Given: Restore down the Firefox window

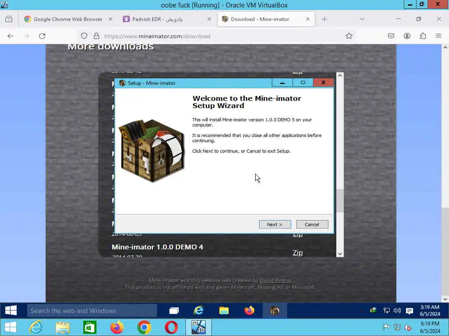Looking at the screenshot, I should tap(419, 19).
